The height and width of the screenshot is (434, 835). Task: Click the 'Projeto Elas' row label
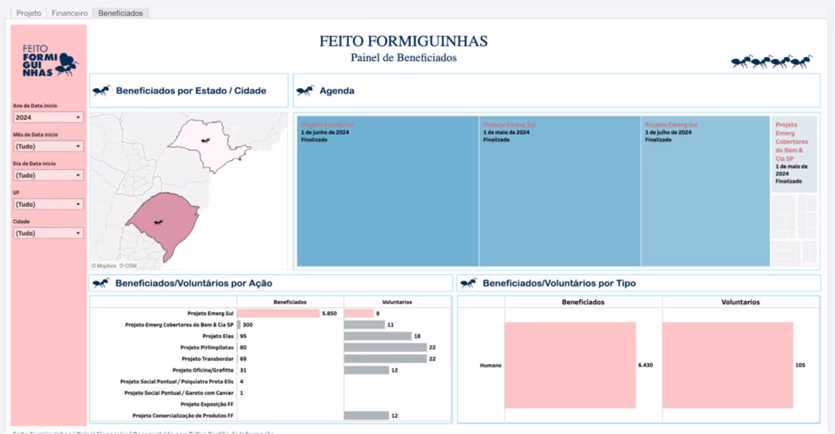(x=218, y=336)
